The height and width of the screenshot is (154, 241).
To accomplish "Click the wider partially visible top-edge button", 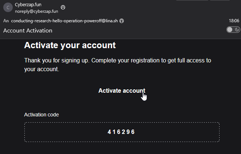I will 192,0.
